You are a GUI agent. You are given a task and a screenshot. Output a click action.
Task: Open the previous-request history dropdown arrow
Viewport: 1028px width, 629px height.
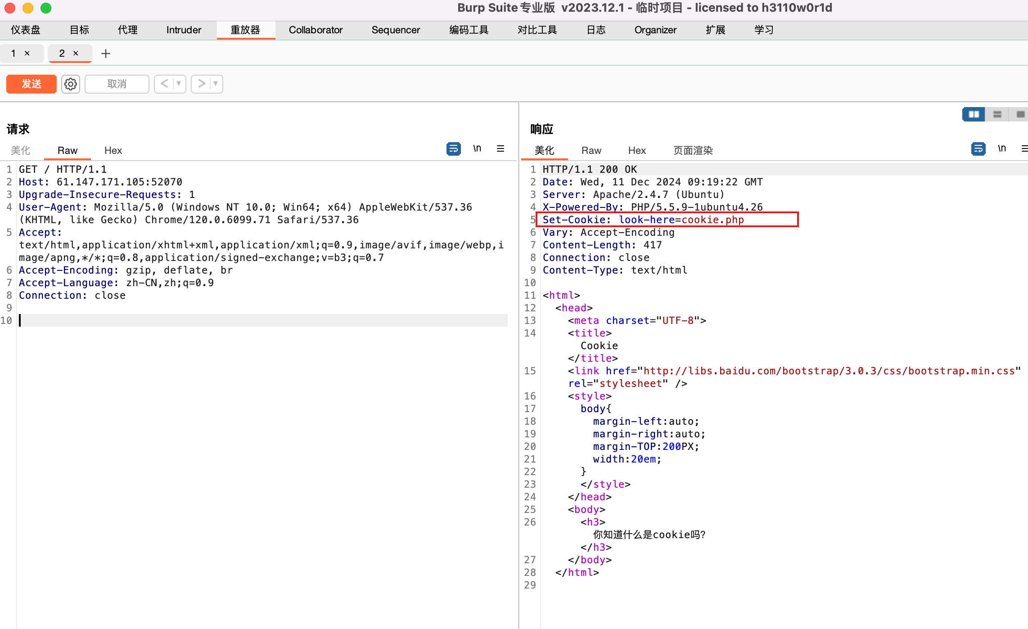point(179,84)
